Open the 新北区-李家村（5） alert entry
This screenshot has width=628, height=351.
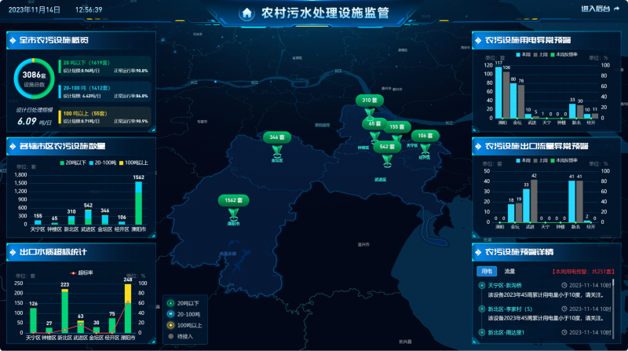coord(509,309)
